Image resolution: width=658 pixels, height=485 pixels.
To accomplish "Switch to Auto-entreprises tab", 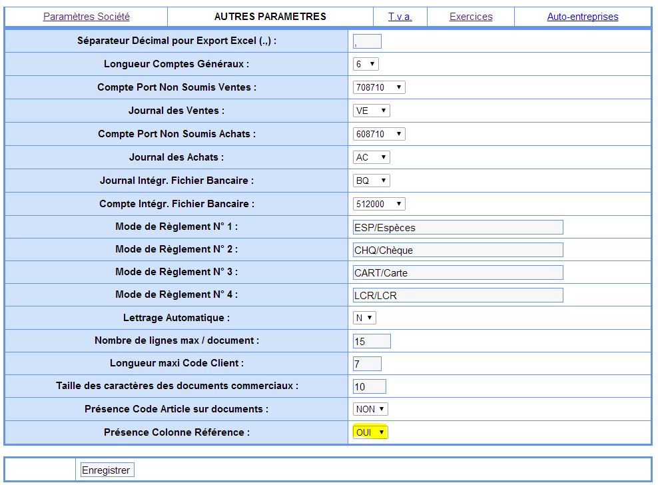I will coord(582,17).
